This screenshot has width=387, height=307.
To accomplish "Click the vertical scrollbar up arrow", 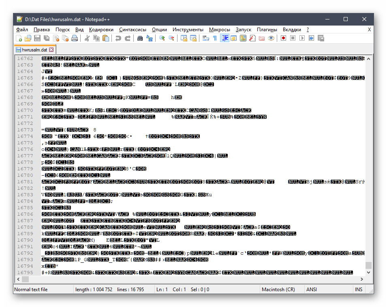I will [368, 59].
